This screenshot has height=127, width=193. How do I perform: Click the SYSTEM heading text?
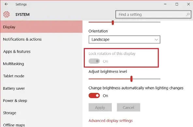point(22,15)
